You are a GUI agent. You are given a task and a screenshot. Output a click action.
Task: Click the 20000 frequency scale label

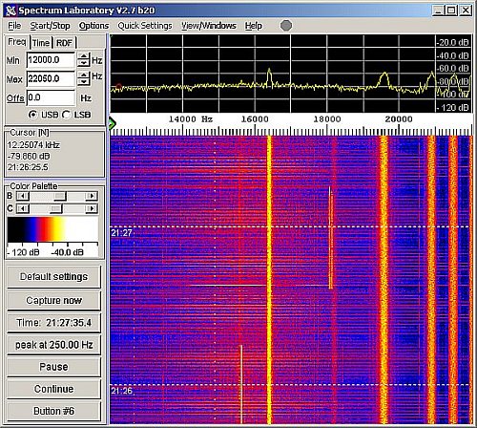click(x=399, y=119)
